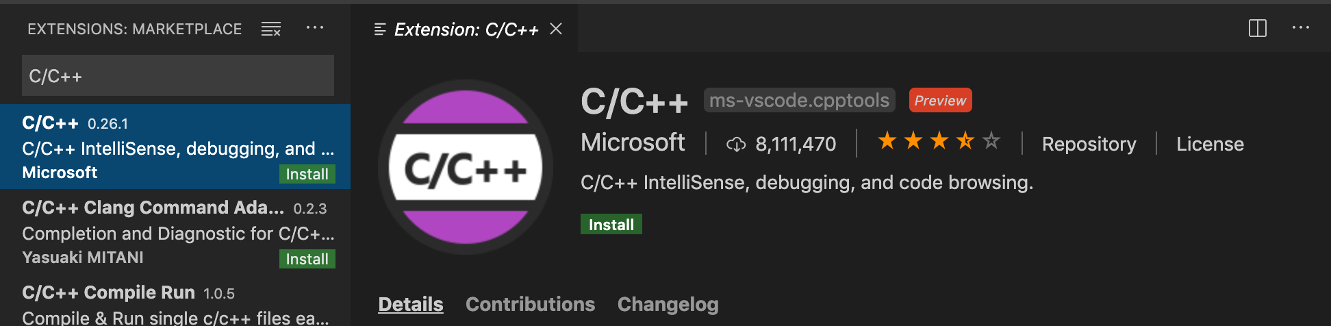Open the License link
The width and height of the screenshot is (1331, 326).
click(1210, 144)
